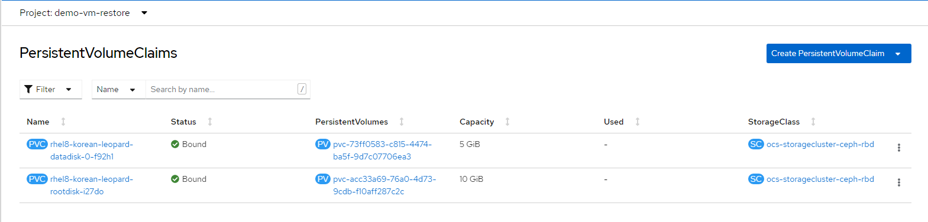Viewport: 928px width, 222px height.
Task: Open the Project demo-vm-restore dropdown
Action: [x=83, y=13]
